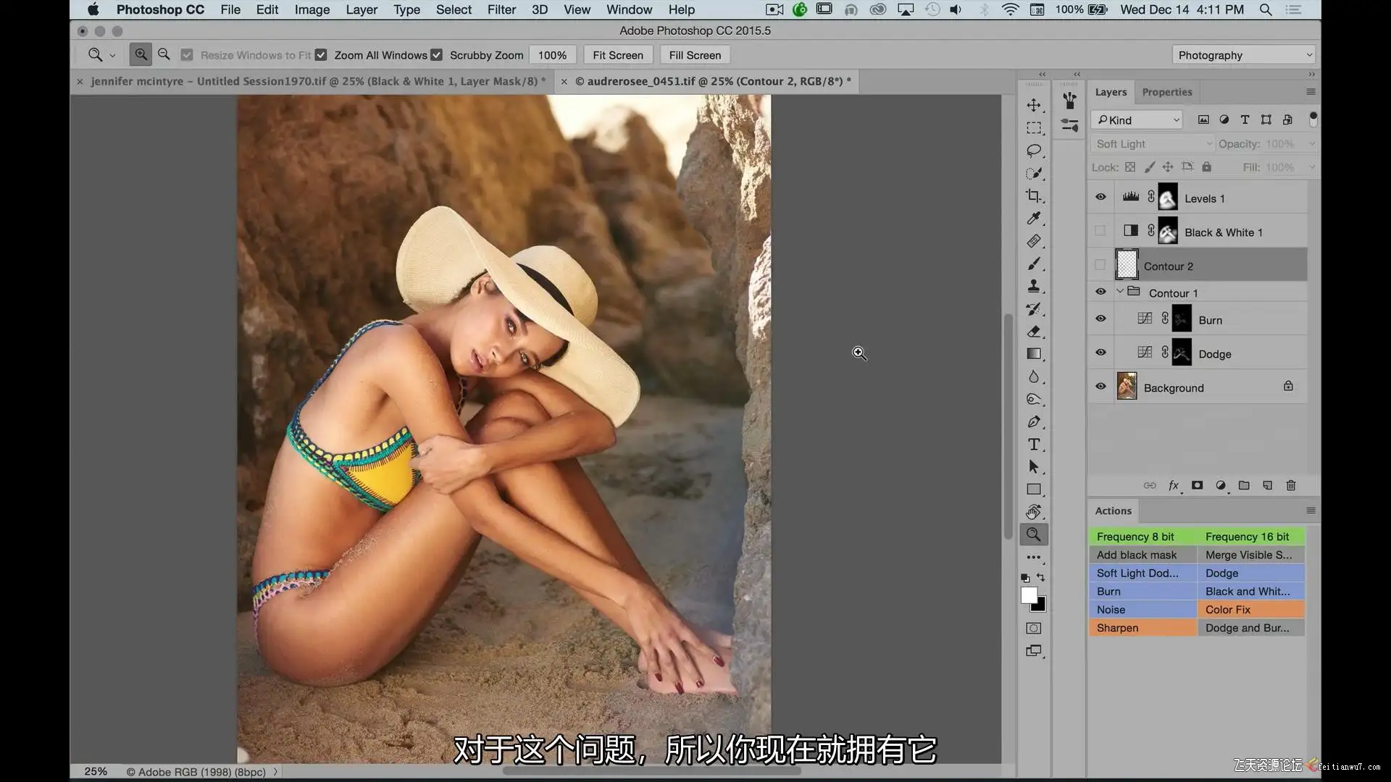This screenshot has height=782, width=1391.
Task: Click the Zoom Out magnifier icon
Action: click(164, 54)
